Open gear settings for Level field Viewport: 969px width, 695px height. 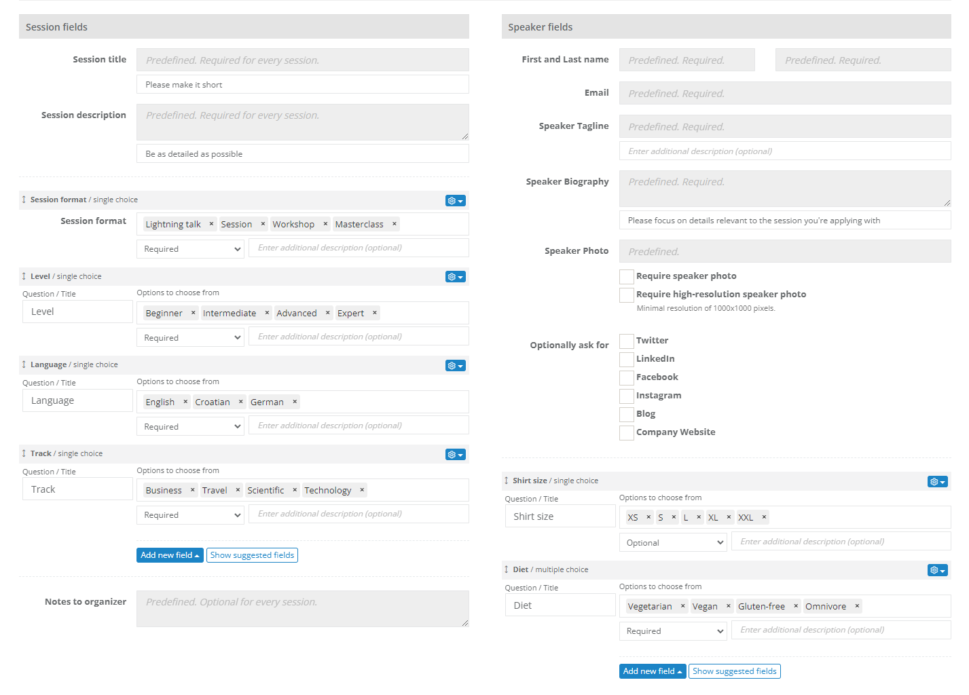pyautogui.click(x=455, y=277)
